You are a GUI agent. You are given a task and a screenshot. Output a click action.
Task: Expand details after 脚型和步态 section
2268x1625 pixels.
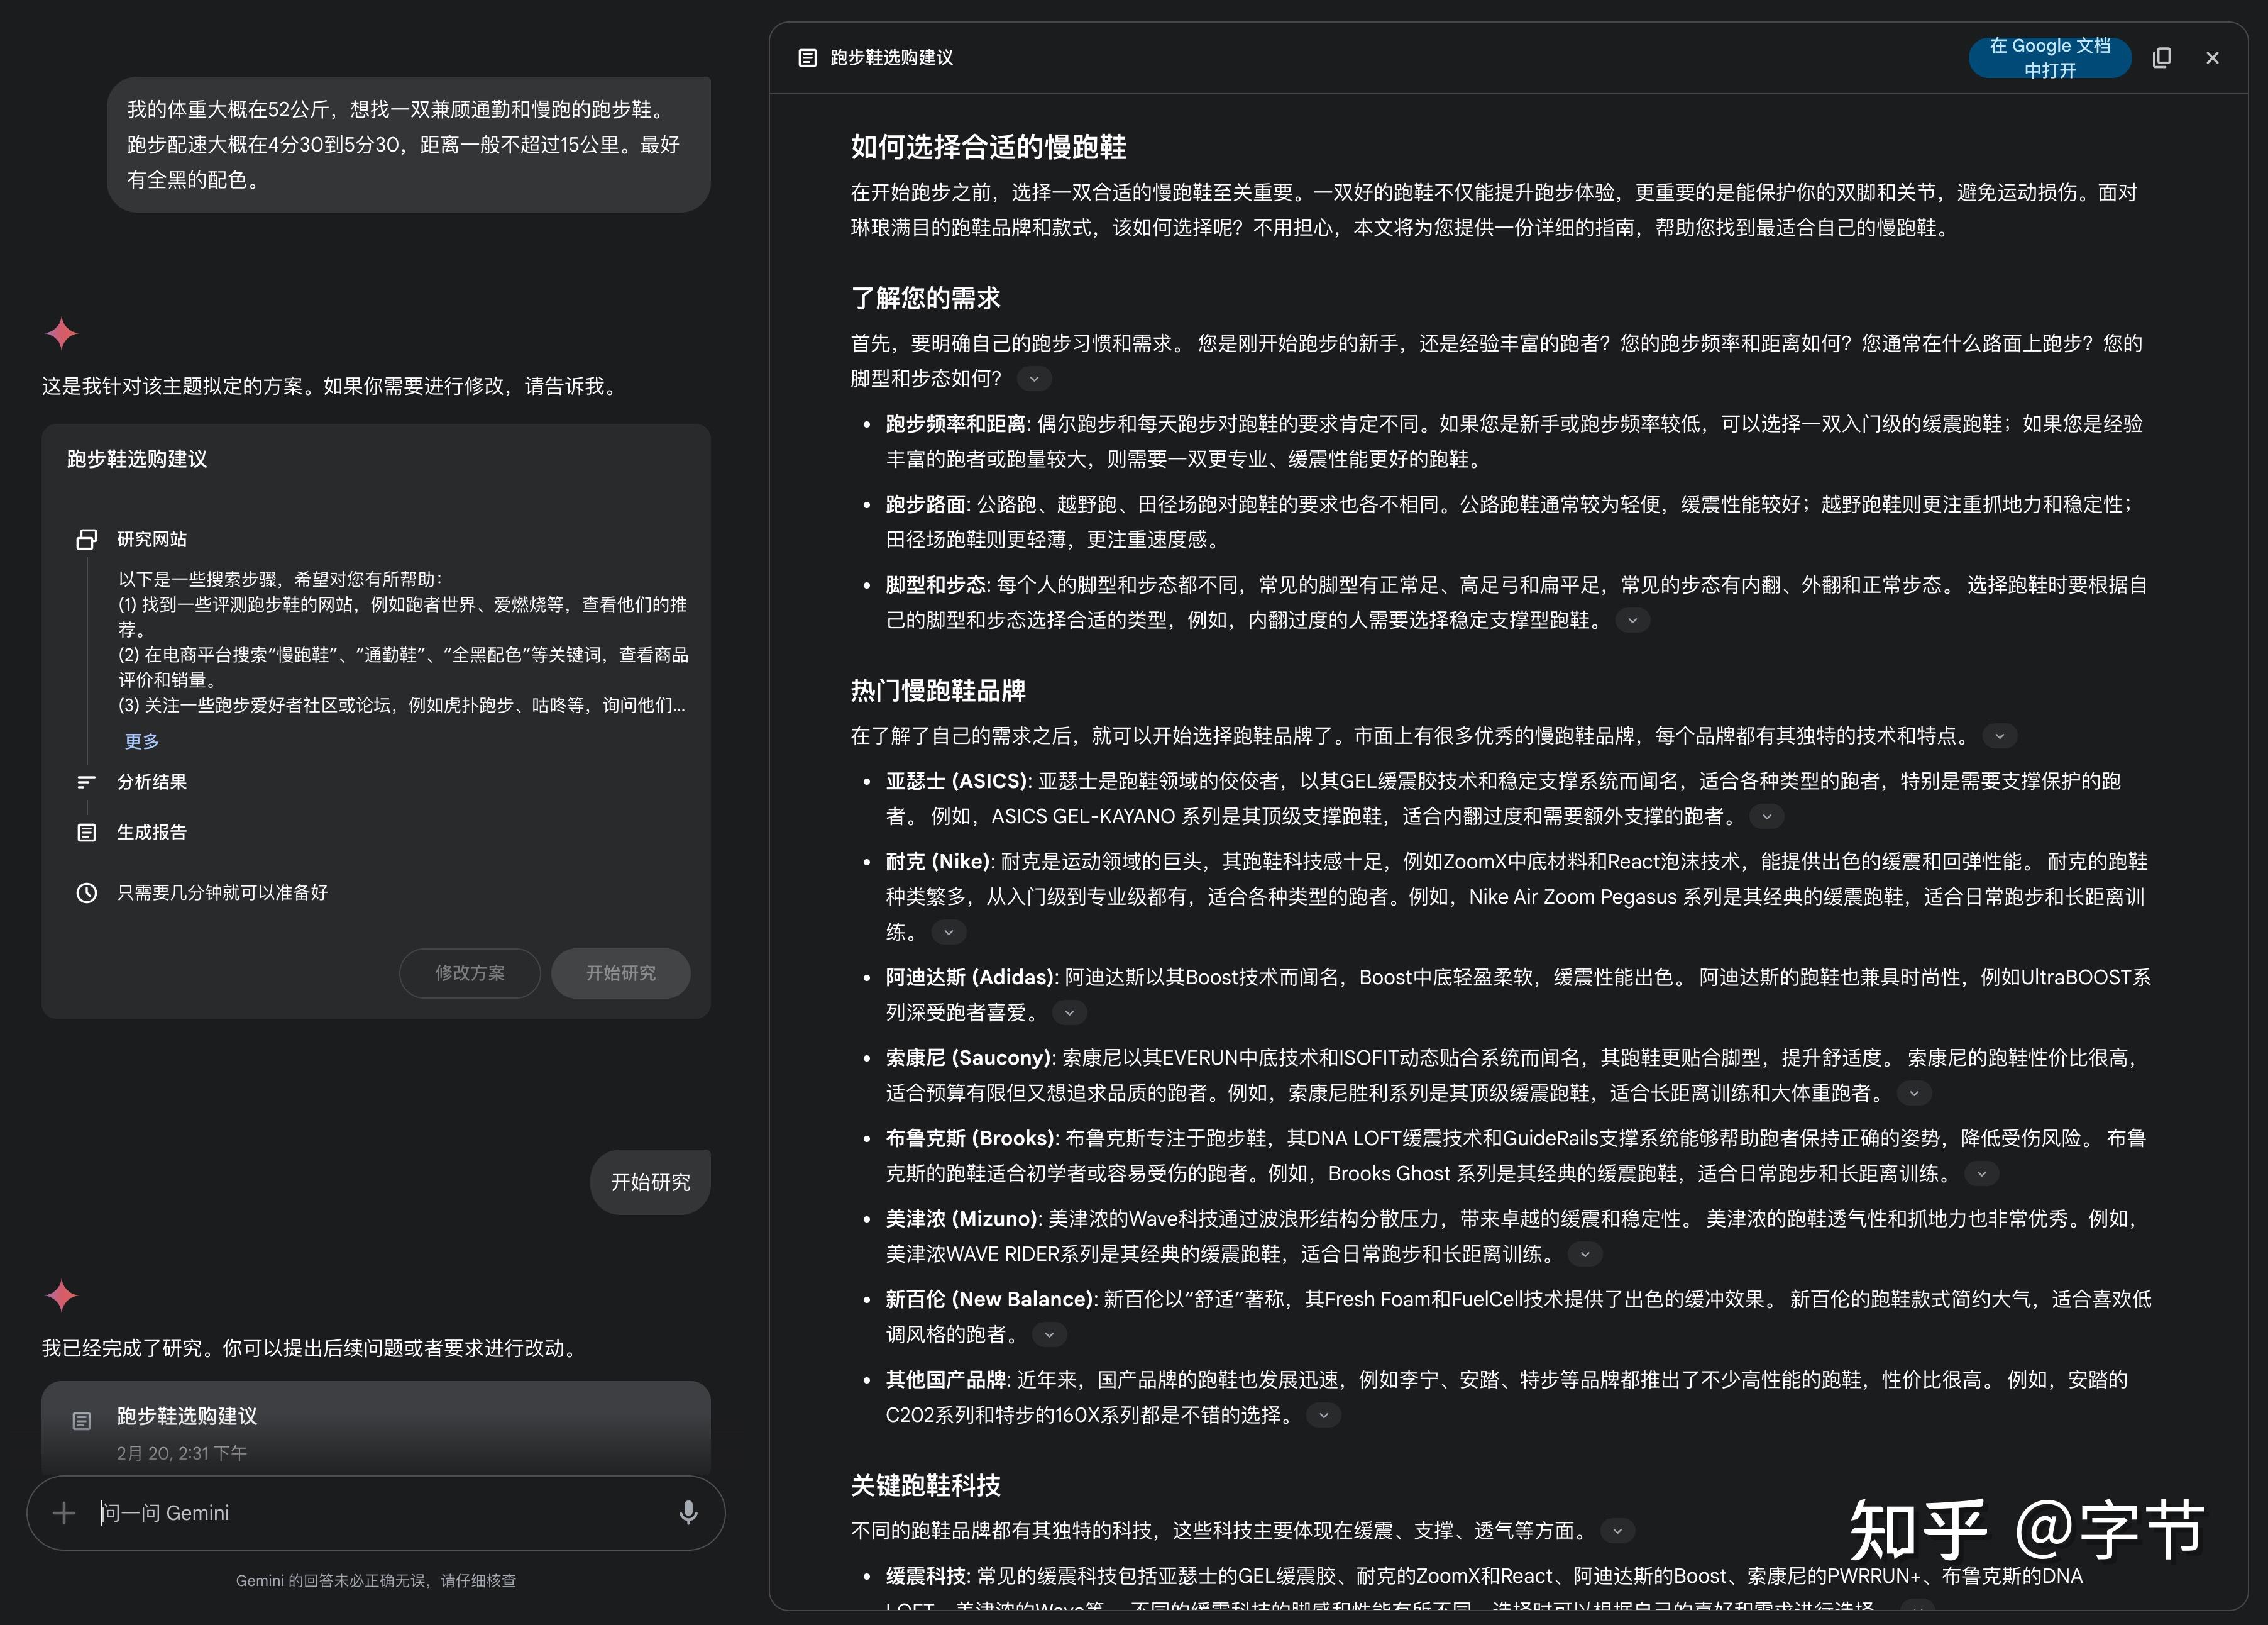(x=1633, y=621)
